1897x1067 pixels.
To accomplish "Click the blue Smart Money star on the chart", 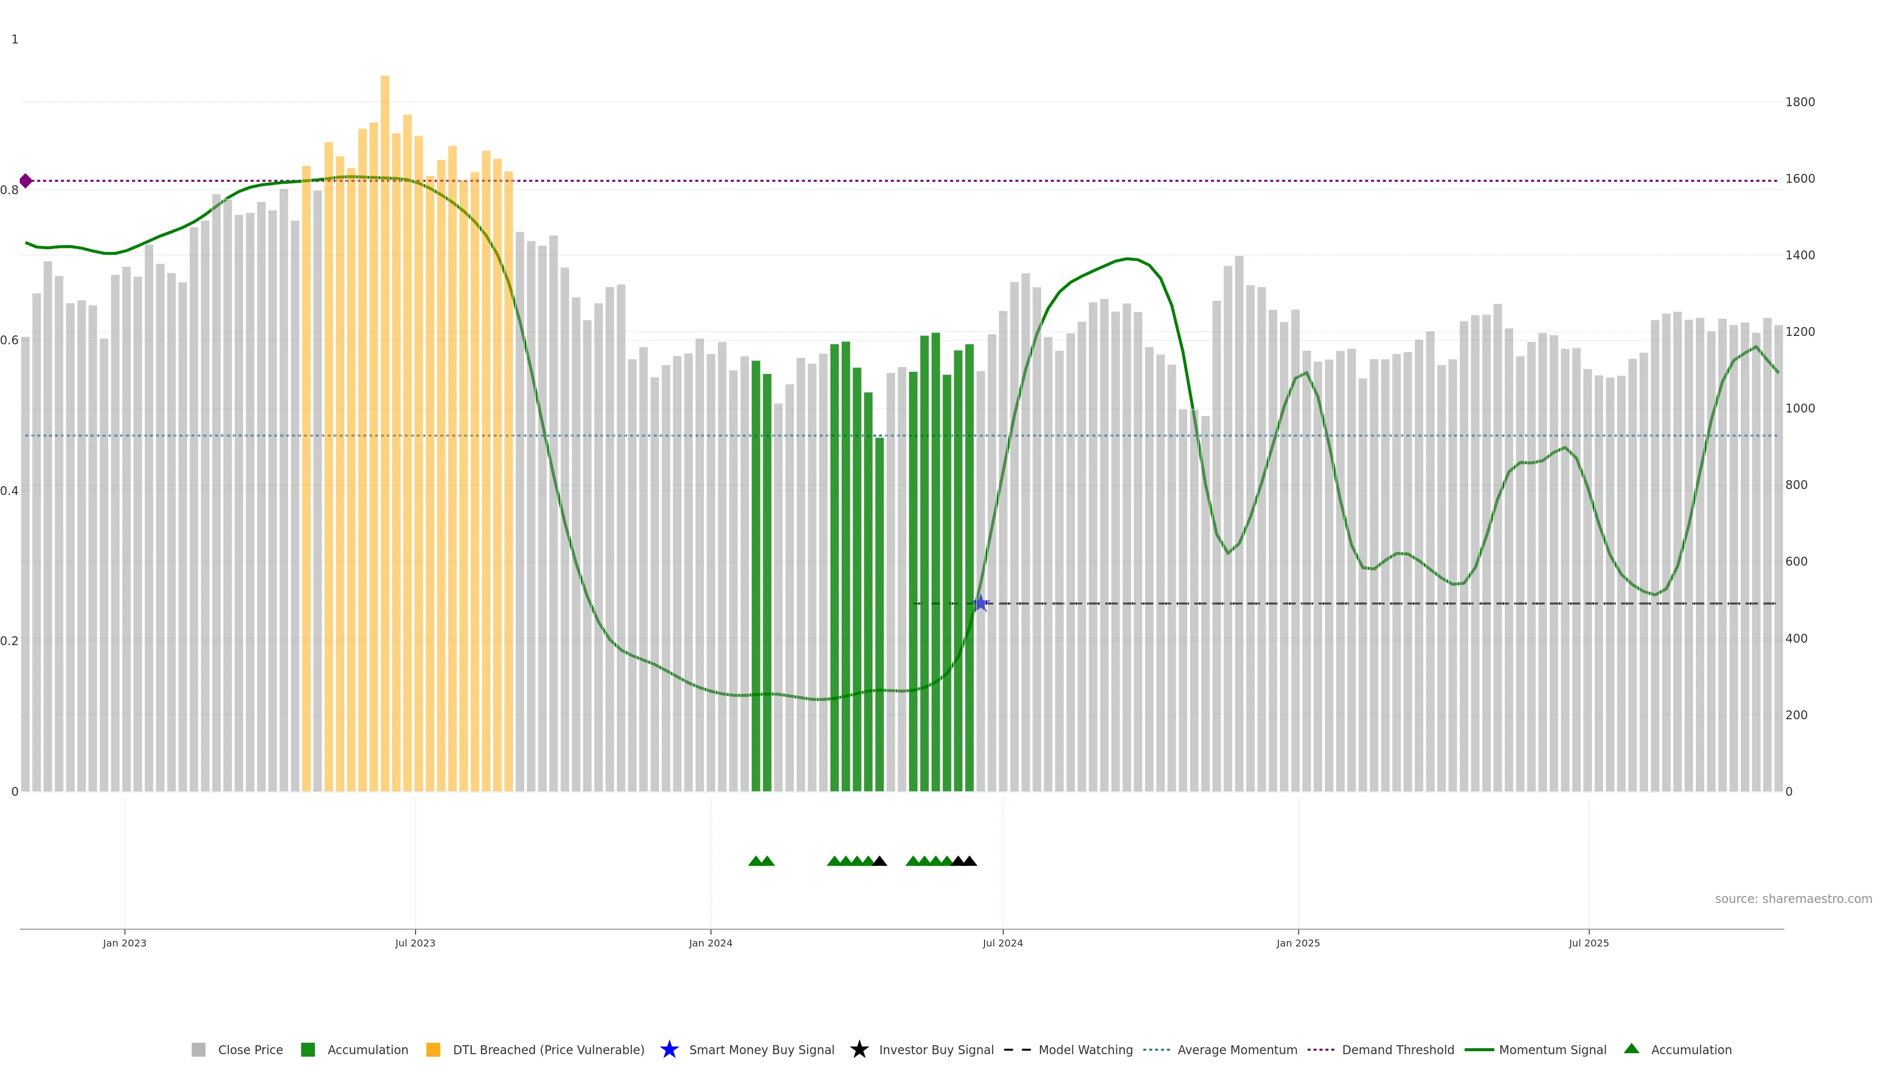I will pos(980,603).
